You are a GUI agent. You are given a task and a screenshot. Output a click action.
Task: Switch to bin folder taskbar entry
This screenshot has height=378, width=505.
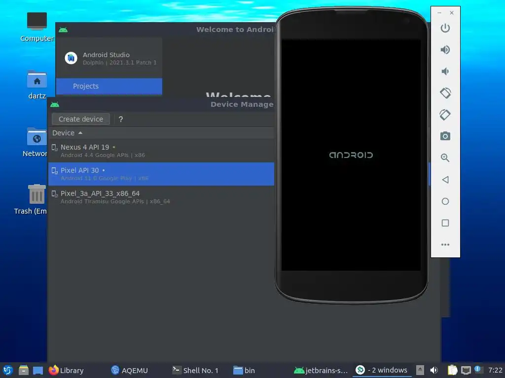pyautogui.click(x=244, y=370)
